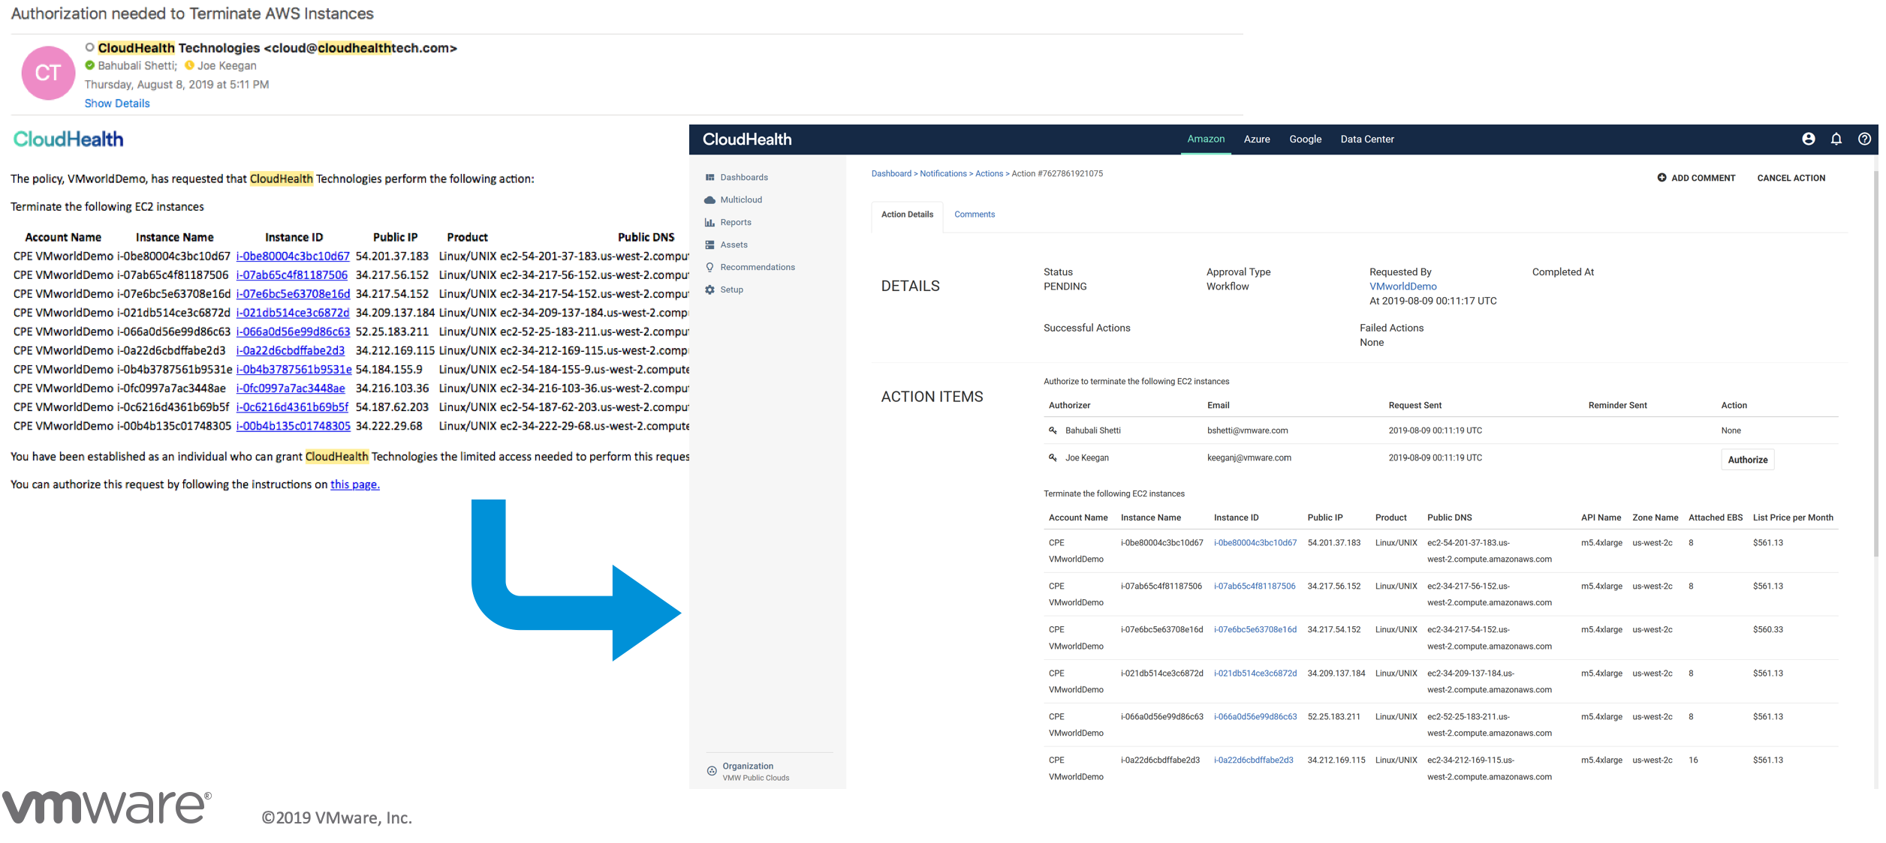Click the plus icon beside ADD COMMENT
1886x843 pixels.
(1662, 178)
